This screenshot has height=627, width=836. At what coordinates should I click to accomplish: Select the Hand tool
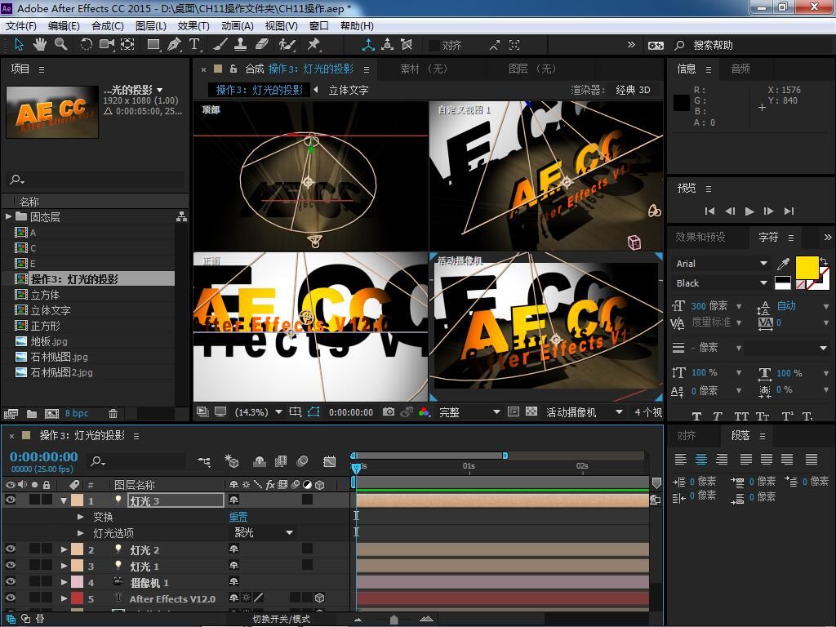coord(39,45)
